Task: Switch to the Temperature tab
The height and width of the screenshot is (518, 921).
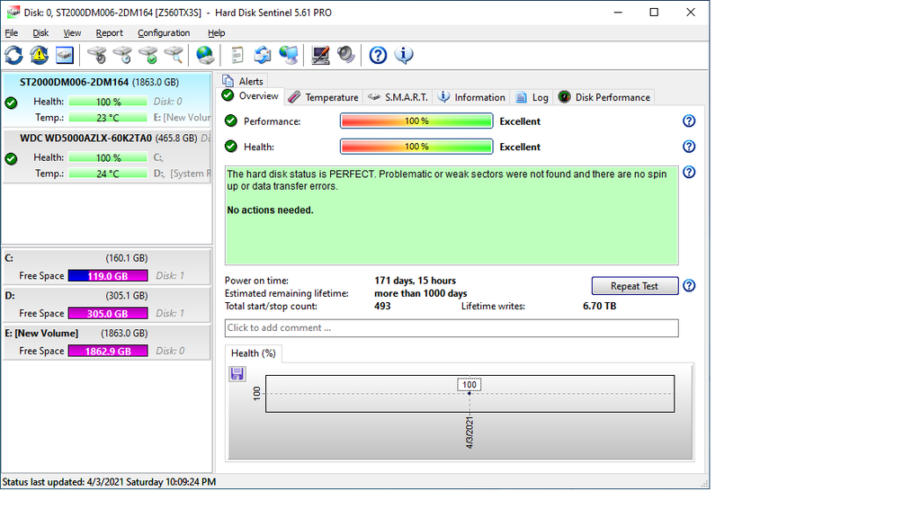Action: pos(323,97)
